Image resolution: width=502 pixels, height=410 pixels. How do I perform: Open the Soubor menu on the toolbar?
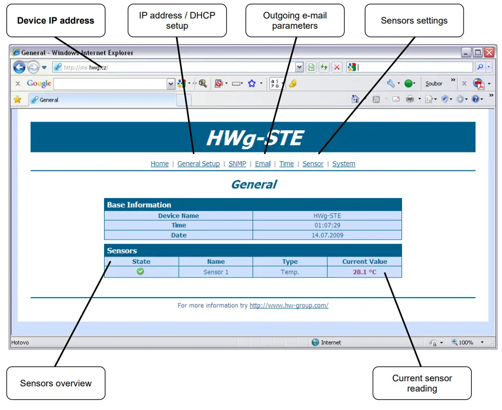point(433,83)
